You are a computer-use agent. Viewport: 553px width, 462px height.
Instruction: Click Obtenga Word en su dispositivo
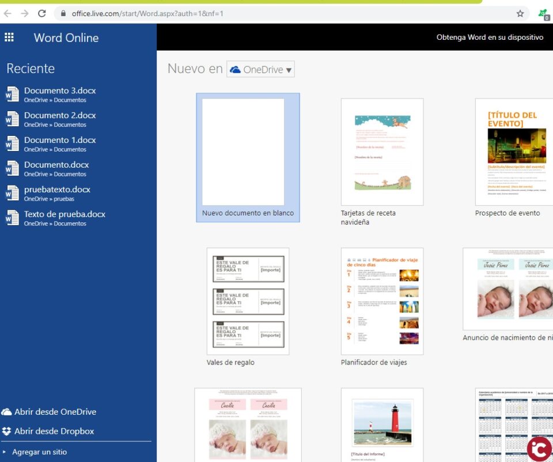click(489, 37)
